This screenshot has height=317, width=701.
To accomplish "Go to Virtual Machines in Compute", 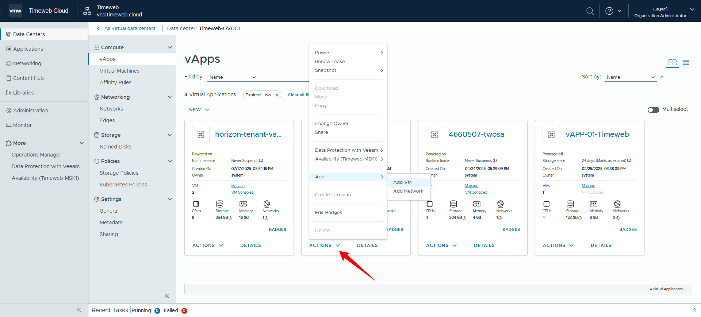I will 119,71.
